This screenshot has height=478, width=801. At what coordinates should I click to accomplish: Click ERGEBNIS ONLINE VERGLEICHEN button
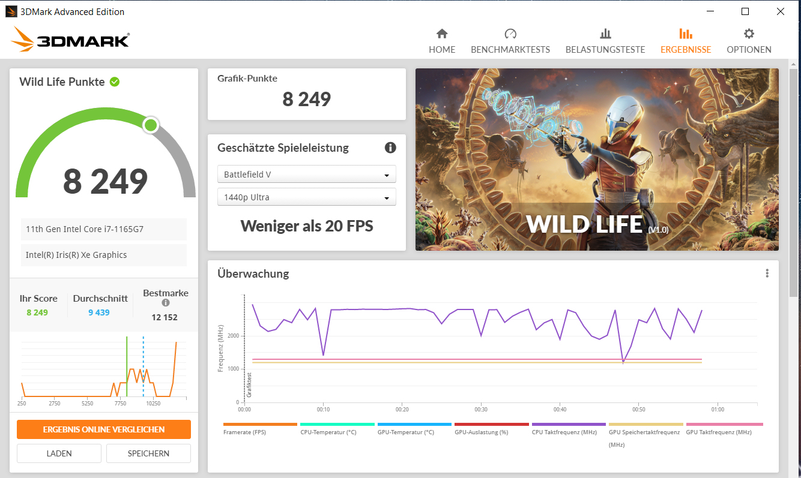pos(104,429)
